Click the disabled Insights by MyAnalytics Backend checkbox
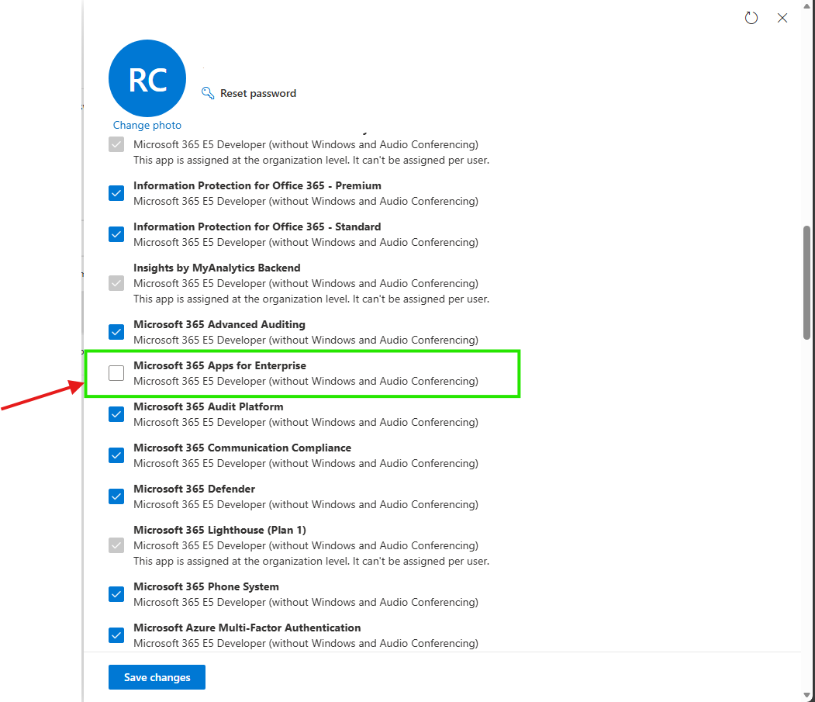Viewport: 815px width, 702px height. [x=116, y=283]
